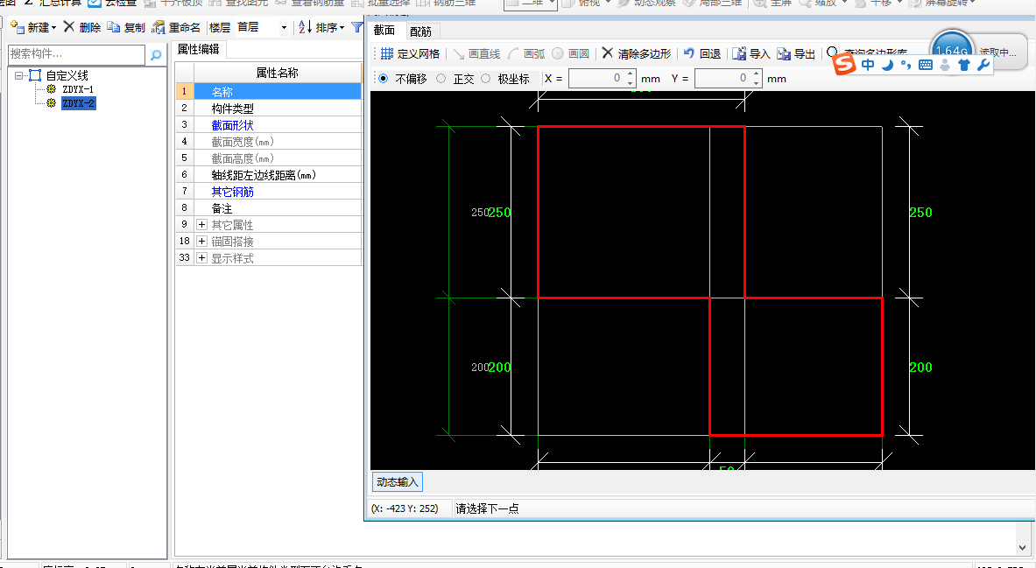The width and height of the screenshot is (1036, 568).
Task: Click the 查询多边形库 magnifier icon
Action: click(x=832, y=53)
